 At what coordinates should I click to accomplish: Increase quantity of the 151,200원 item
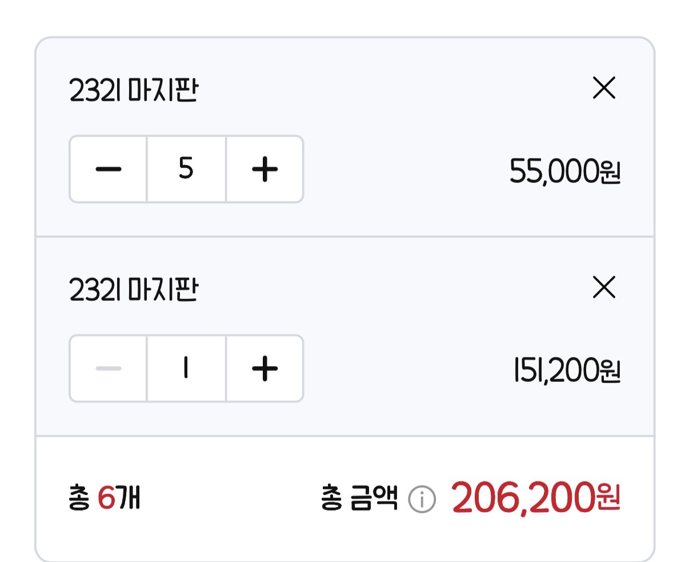[265, 369]
